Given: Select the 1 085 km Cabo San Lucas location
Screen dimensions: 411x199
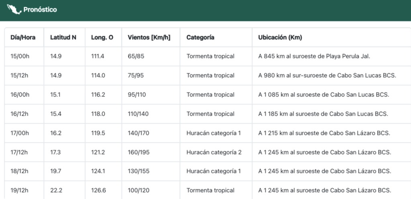Looking at the screenshot, I should point(324,94).
